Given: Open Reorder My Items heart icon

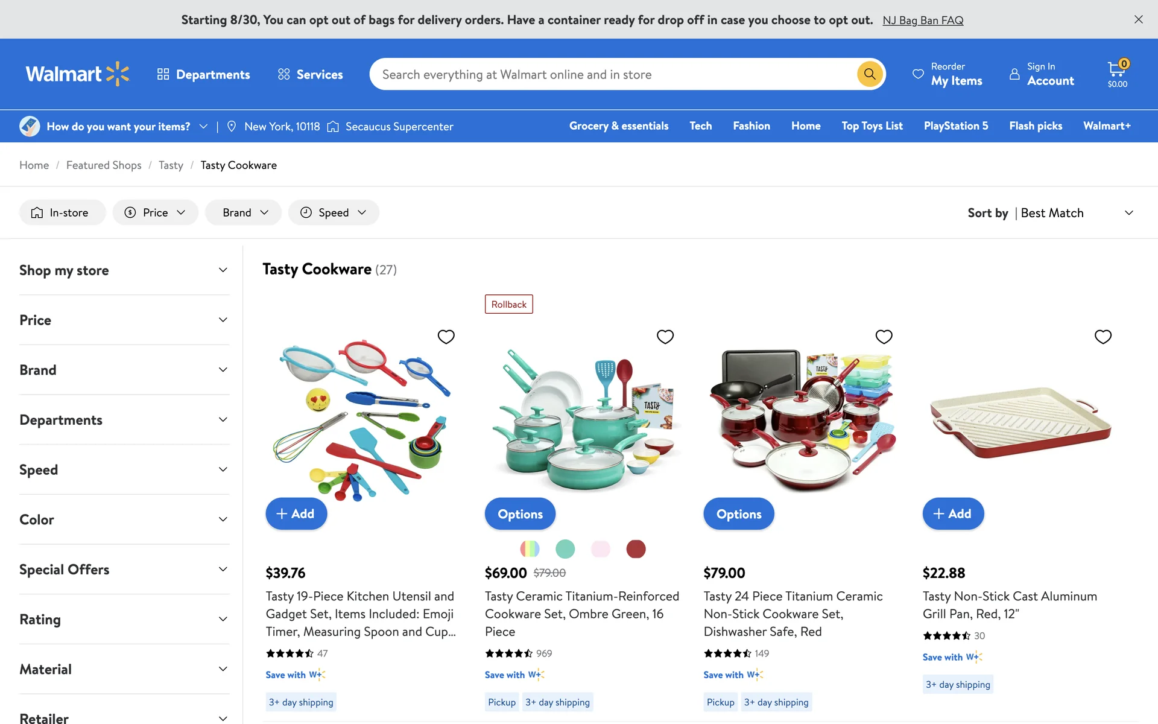Looking at the screenshot, I should (x=918, y=74).
